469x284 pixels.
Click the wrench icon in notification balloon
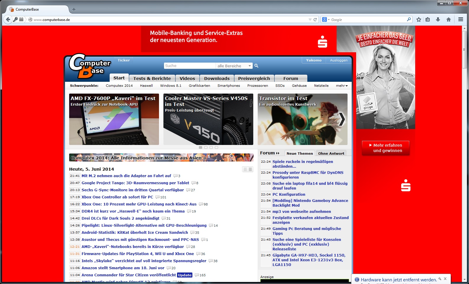[440, 279]
